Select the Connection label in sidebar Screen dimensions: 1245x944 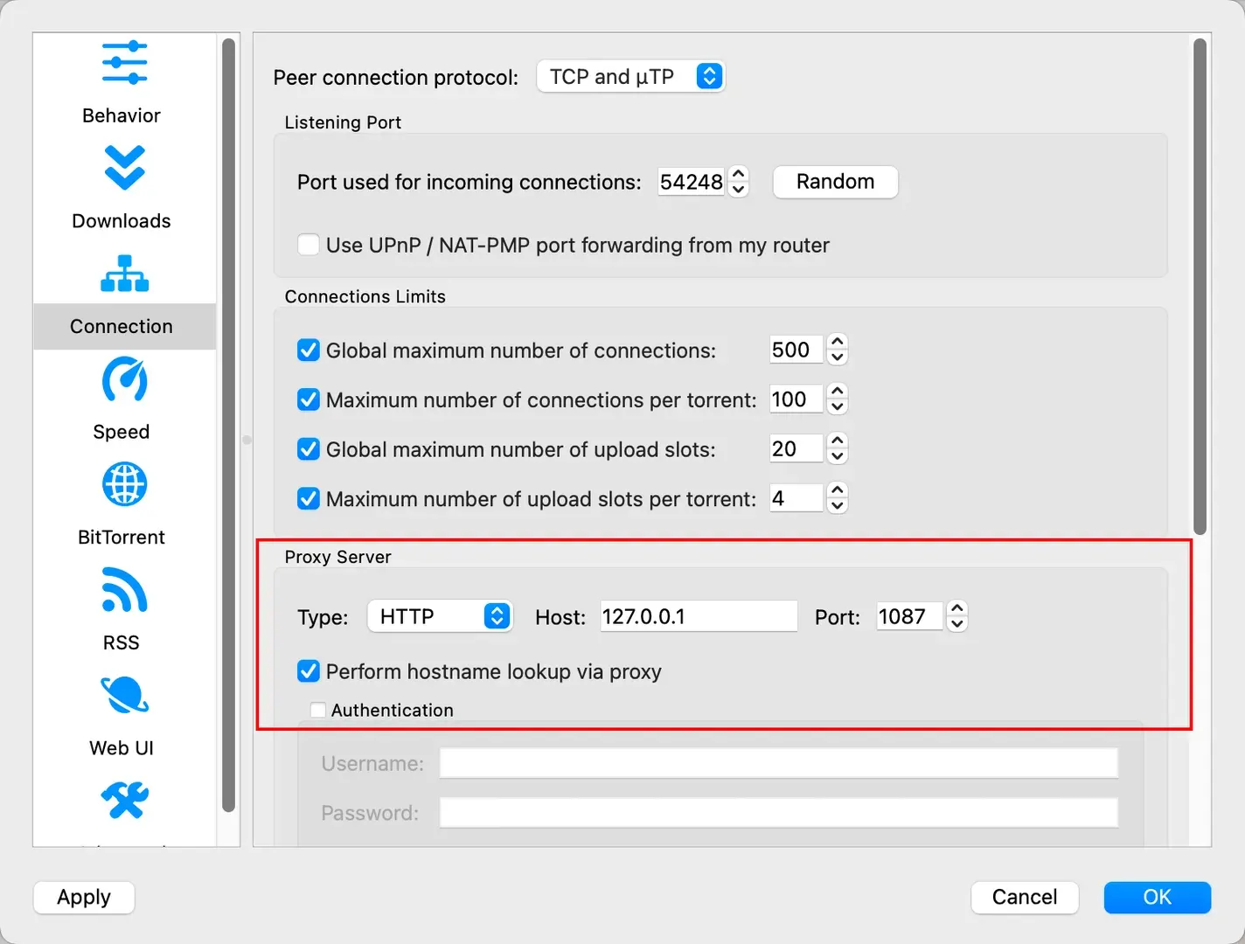[x=122, y=326]
